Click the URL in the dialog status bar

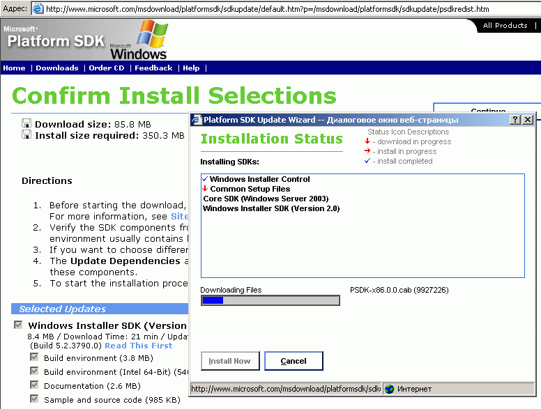(x=286, y=389)
